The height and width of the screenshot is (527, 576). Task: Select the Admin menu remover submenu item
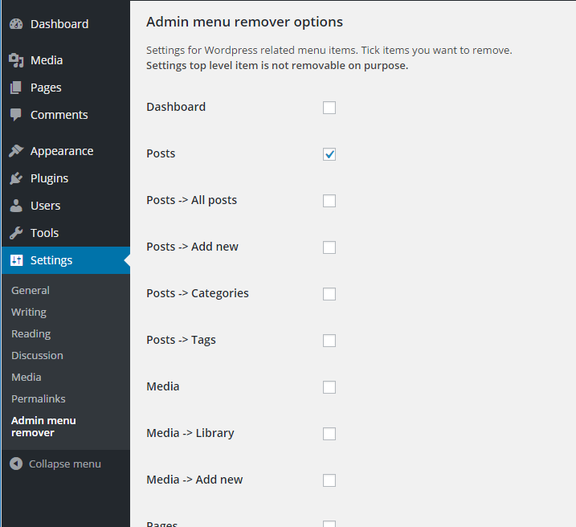tap(43, 427)
